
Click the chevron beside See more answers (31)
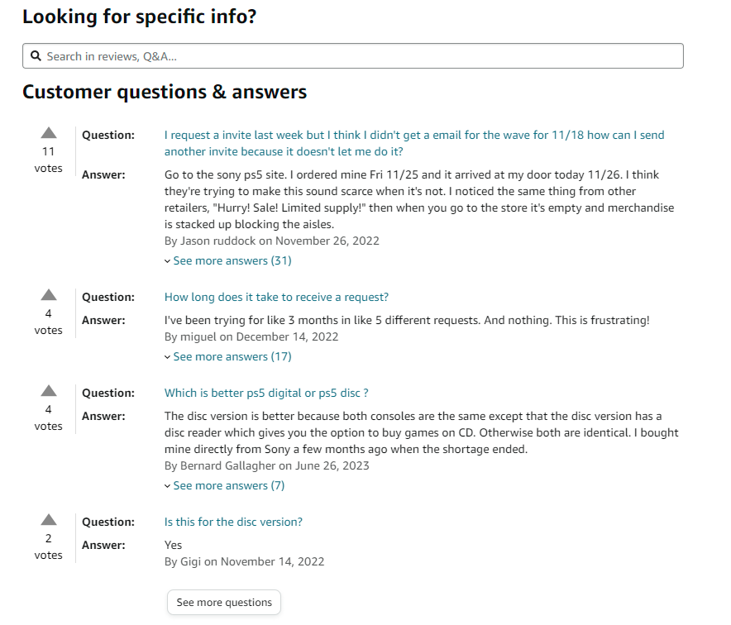click(x=168, y=260)
